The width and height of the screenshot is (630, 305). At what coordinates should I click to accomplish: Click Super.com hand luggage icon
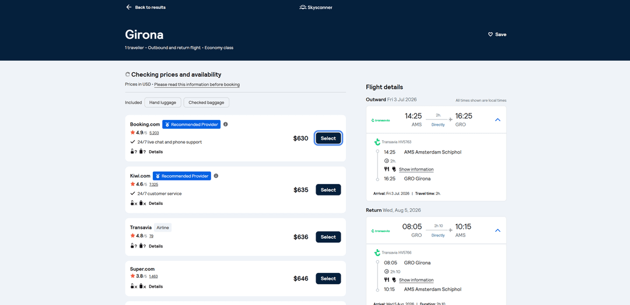(x=132, y=286)
